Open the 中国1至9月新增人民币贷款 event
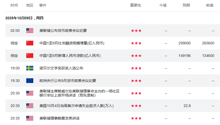The width and height of the screenshot is (220, 125). [x=70, y=56]
